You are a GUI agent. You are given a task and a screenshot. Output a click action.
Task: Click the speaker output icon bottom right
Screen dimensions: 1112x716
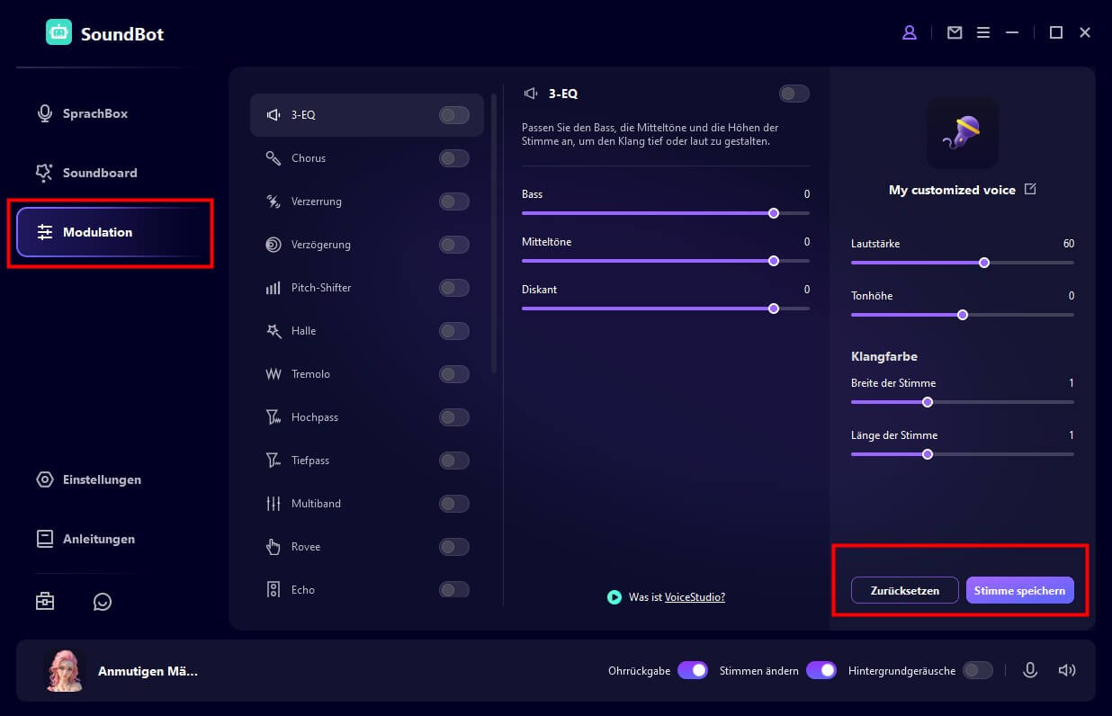click(x=1067, y=669)
